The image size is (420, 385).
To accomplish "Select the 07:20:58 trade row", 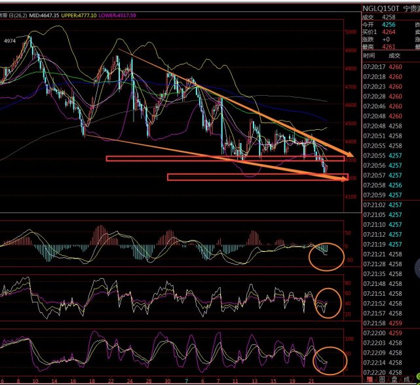I will tap(383, 185).
